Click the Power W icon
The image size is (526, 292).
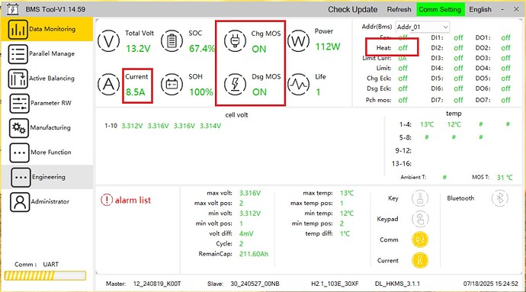click(x=298, y=41)
